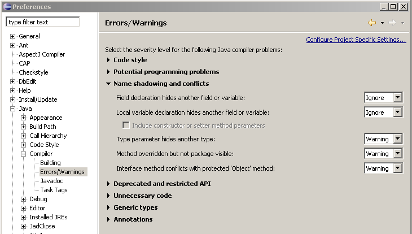Open the view menu arrow beside the forward button
The width and height of the screenshot is (412, 234).
pos(402,23)
